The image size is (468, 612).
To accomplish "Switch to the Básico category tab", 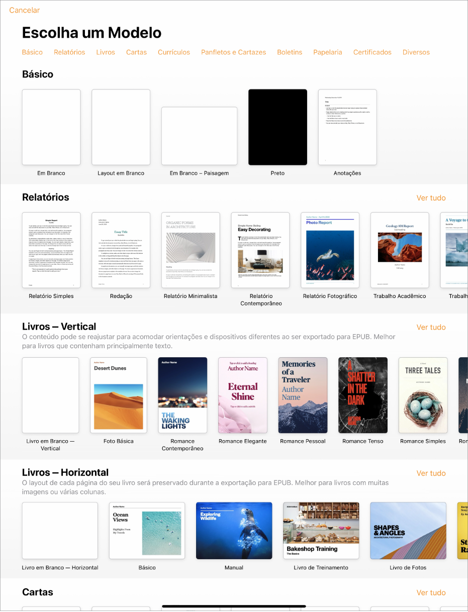I will 32,52.
